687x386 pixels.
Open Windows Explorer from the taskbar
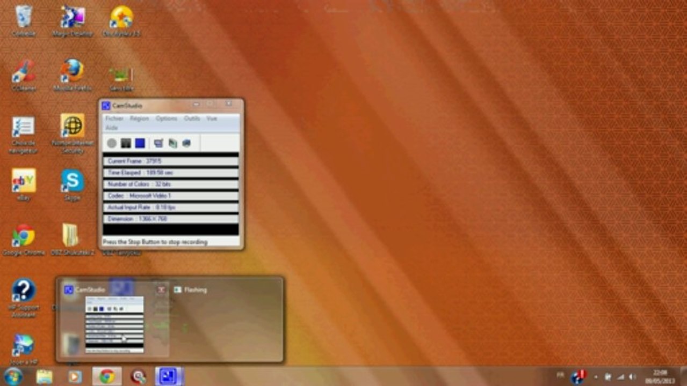tap(45, 376)
